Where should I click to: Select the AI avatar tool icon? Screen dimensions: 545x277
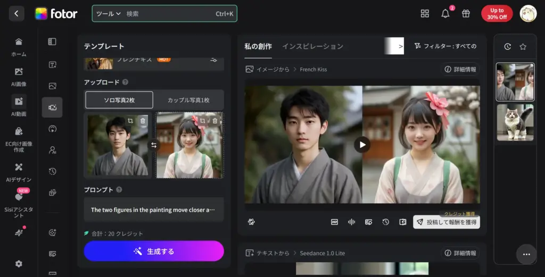tap(53, 150)
